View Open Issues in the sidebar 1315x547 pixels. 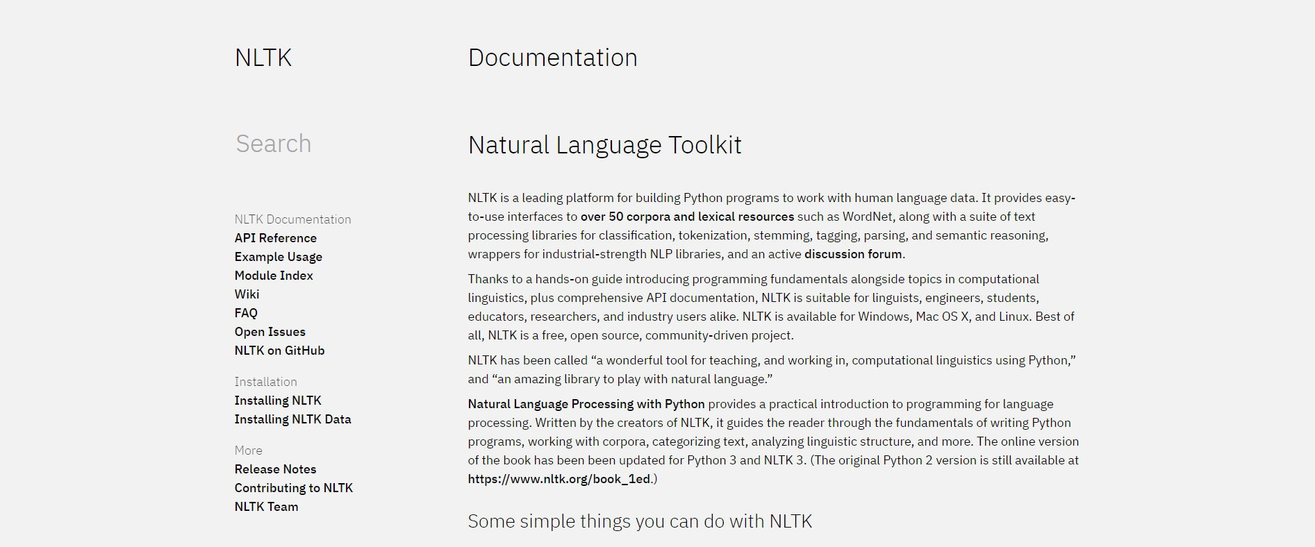[x=270, y=332]
